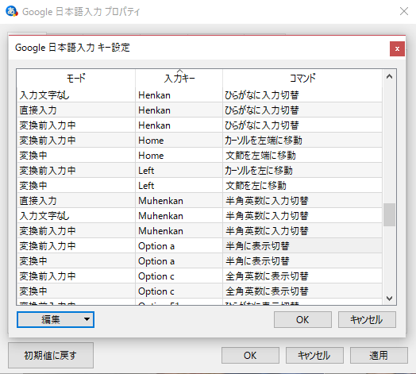Select 文節を左端に移動 command cell
The image size is (416, 374).
(302, 156)
